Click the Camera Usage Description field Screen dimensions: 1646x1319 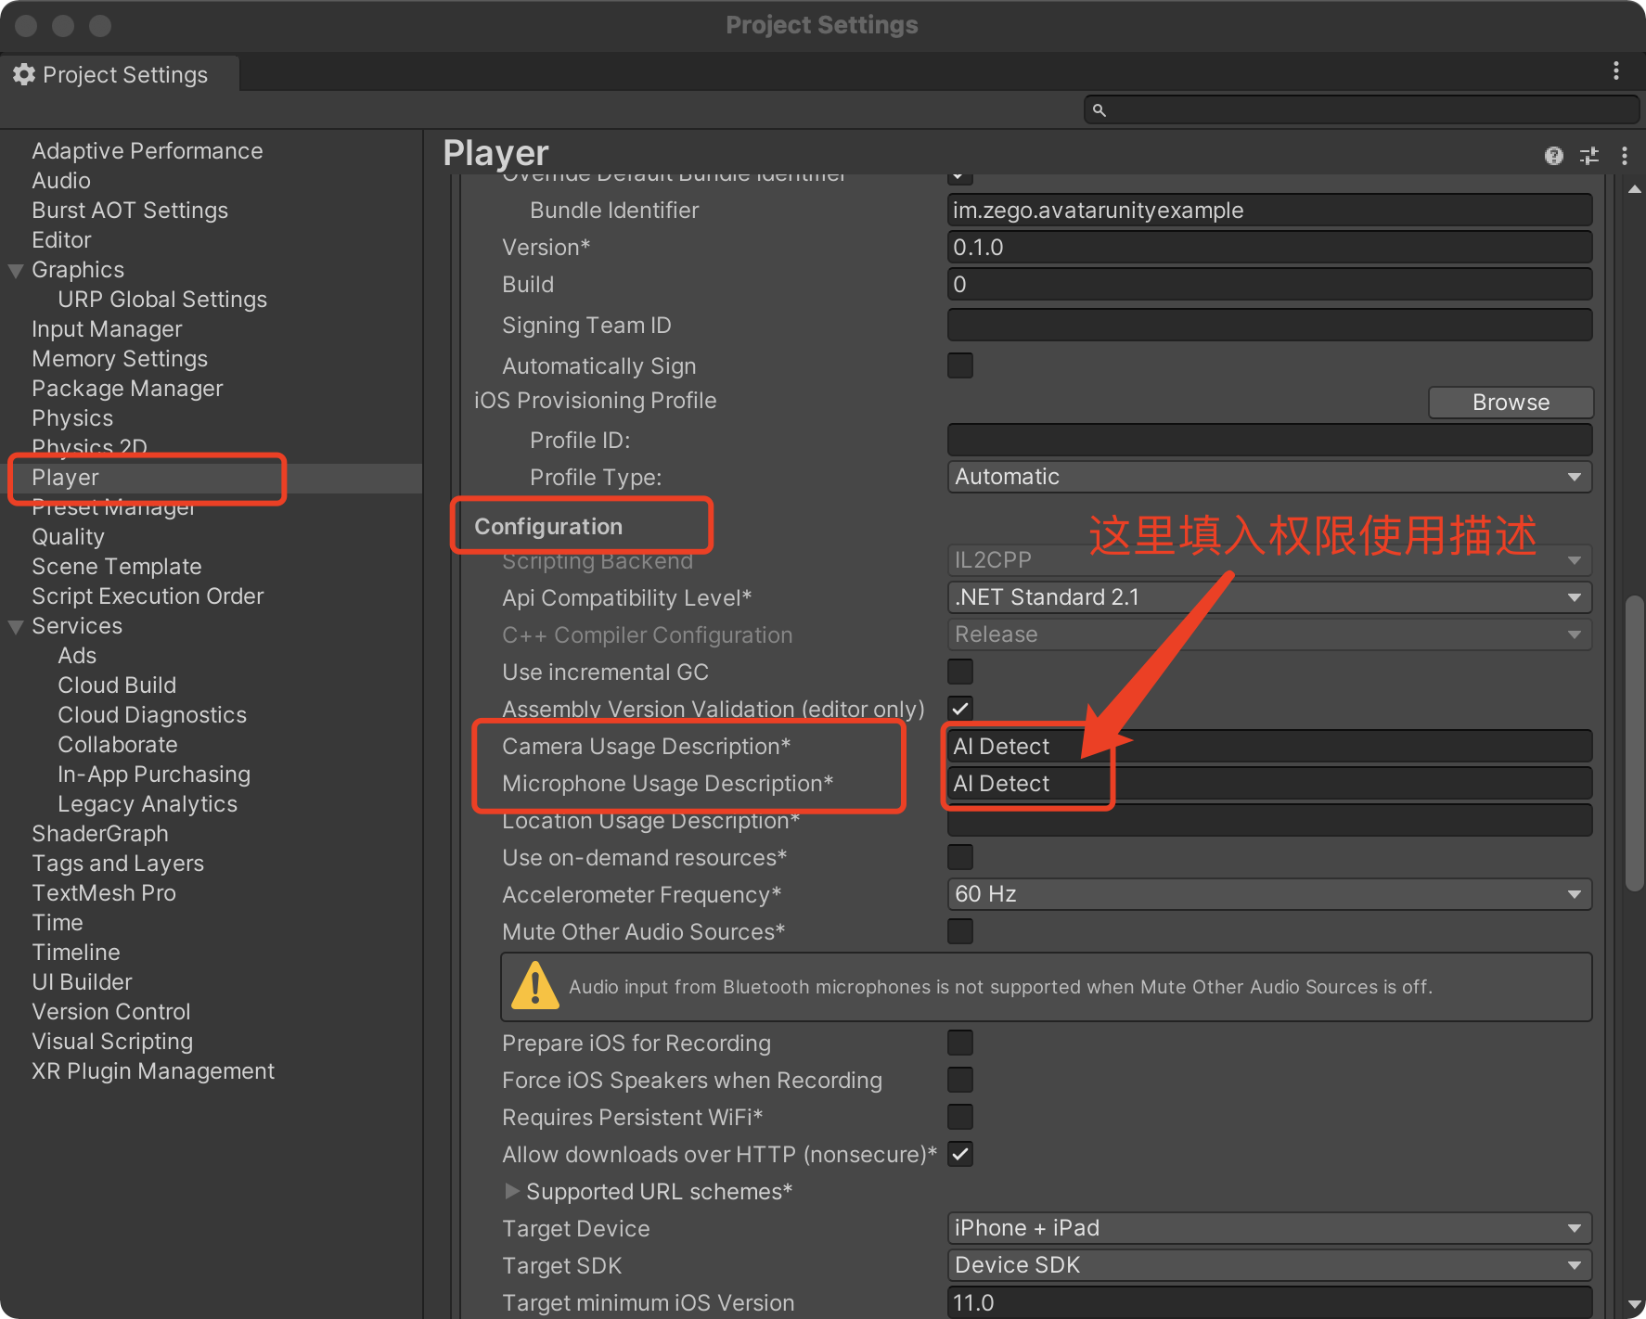[x=1268, y=746]
